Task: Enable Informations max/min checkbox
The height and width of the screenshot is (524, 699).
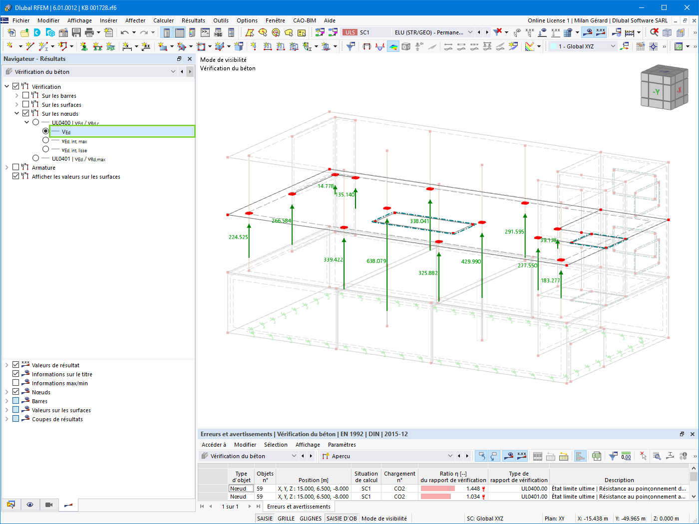Action: click(16, 383)
